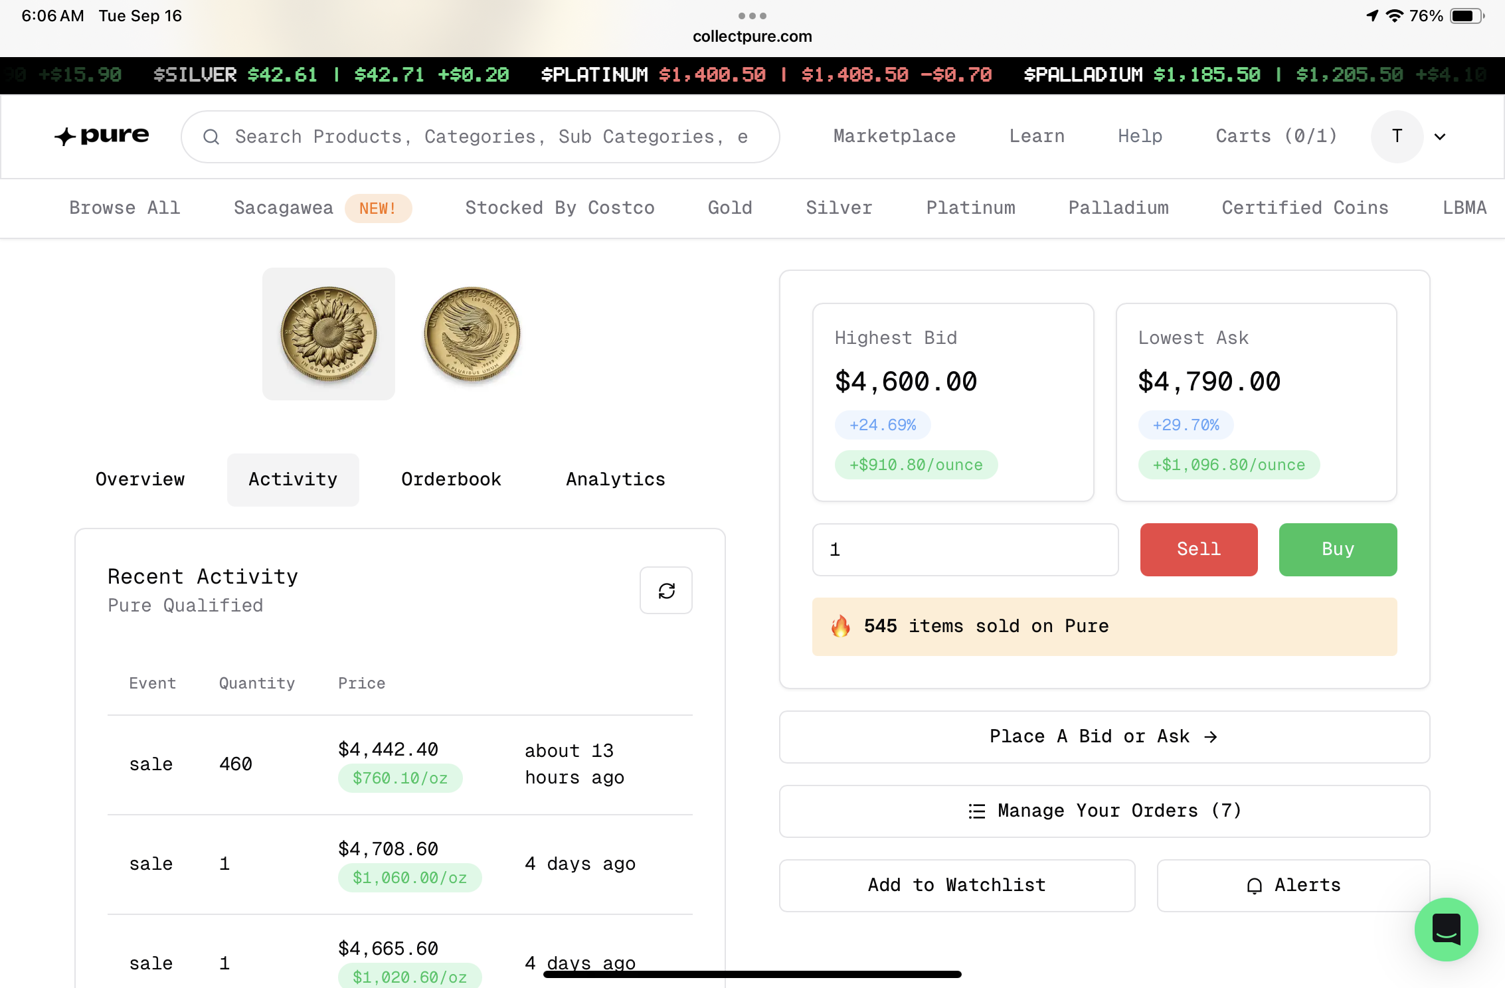Open the LBMA category
The height and width of the screenshot is (988, 1505).
coord(1464,208)
